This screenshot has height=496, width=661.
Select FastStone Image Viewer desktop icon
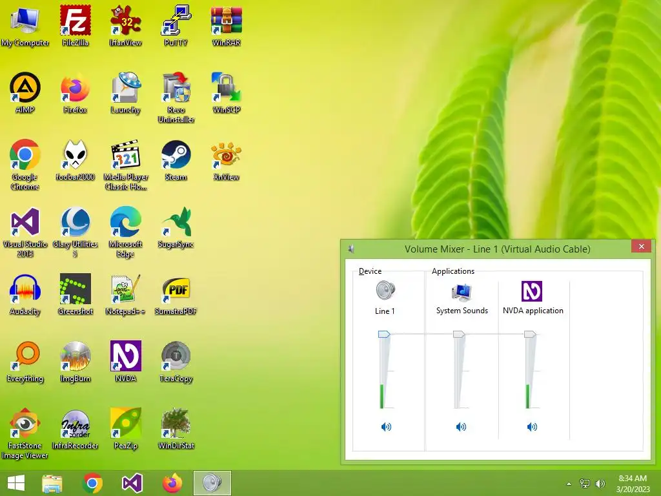25,433
